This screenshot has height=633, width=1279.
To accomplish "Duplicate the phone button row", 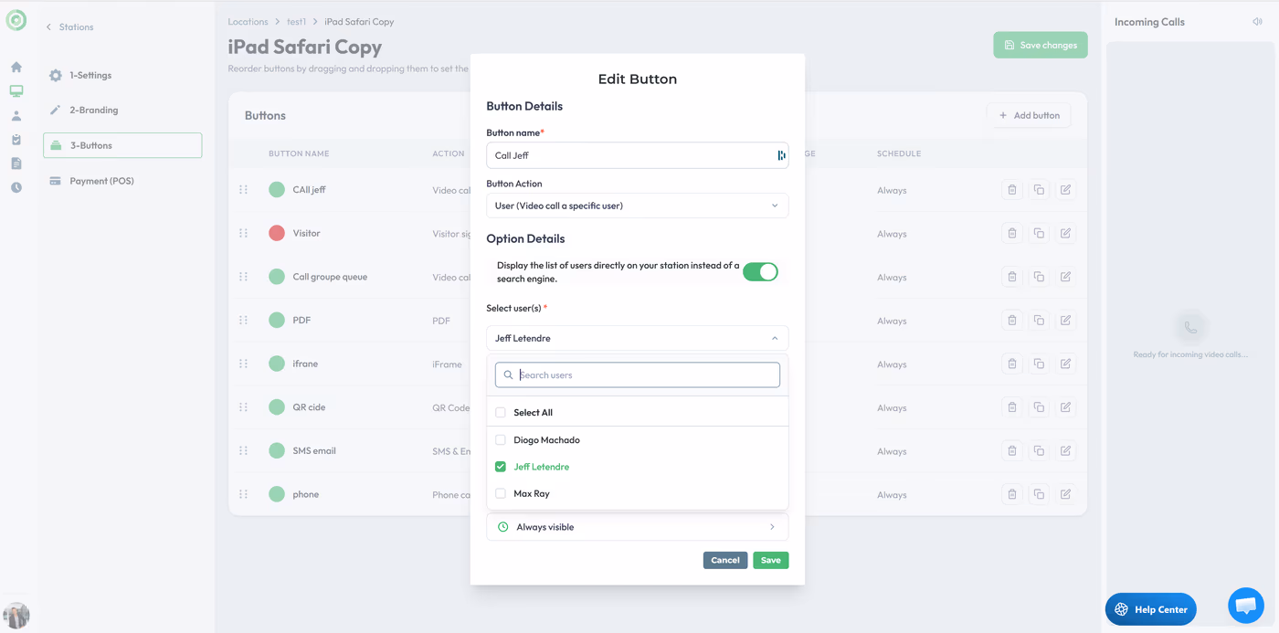I will click(x=1039, y=494).
